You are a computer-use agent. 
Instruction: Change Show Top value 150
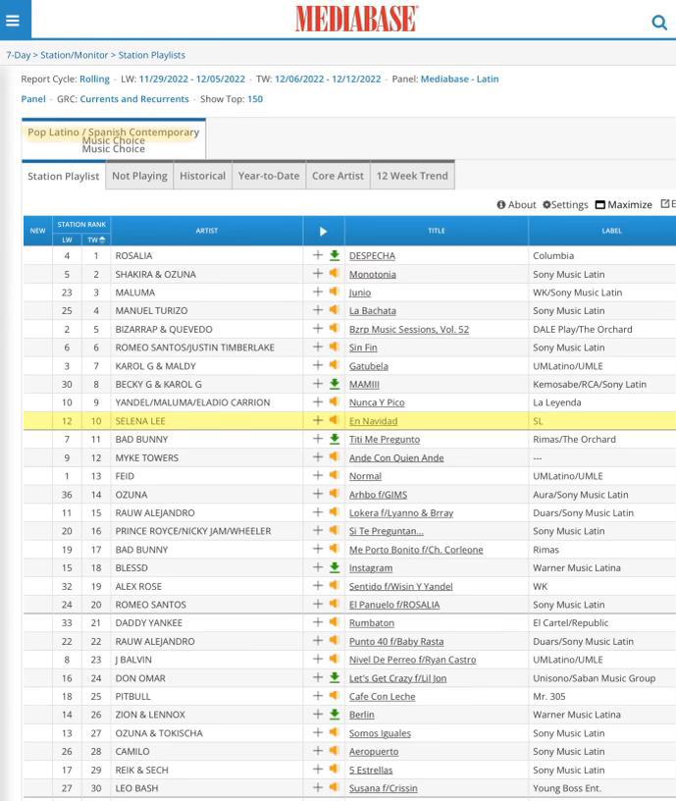[x=255, y=99]
